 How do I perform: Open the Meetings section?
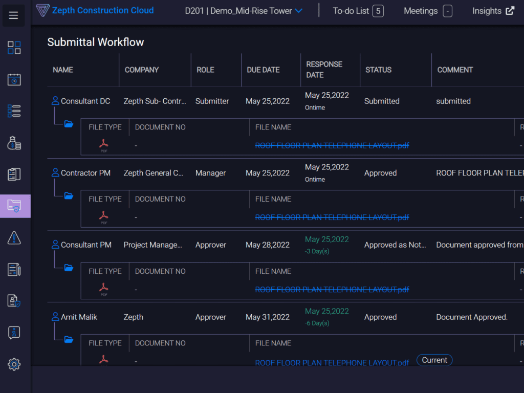[427, 11]
